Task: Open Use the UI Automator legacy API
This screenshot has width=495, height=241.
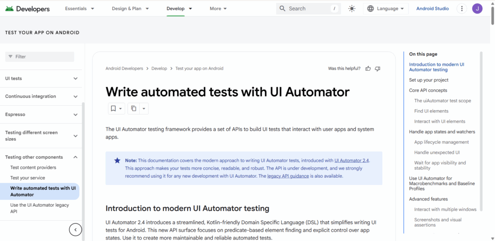Action: coord(40,208)
